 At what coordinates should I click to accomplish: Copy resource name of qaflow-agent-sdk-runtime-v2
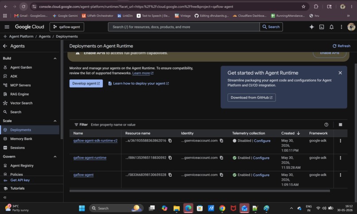(x=170, y=141)
